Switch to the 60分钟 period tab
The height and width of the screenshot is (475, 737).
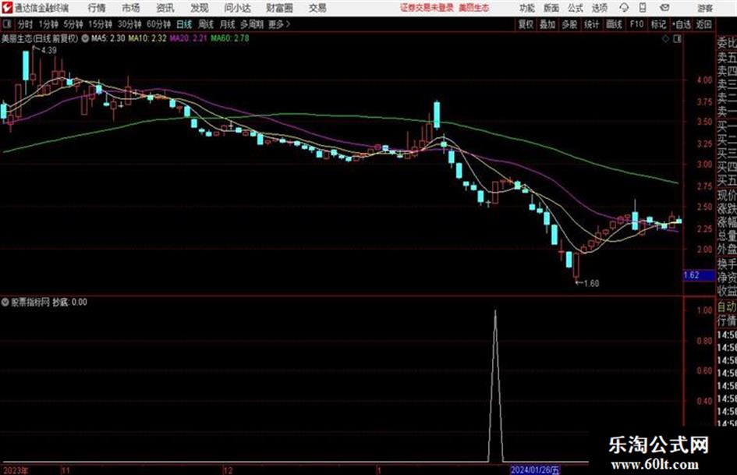[159, 24]
